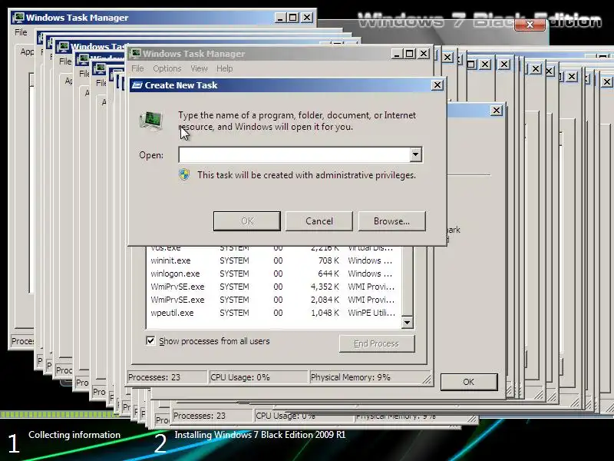Screen dimensions: 614x461
Task: Click the run program icon in dialog
Action: (x=151, y=121)
